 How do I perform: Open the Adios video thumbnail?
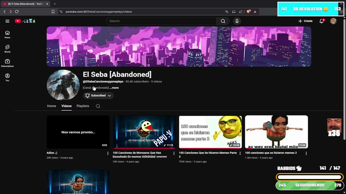coord(78,132)
